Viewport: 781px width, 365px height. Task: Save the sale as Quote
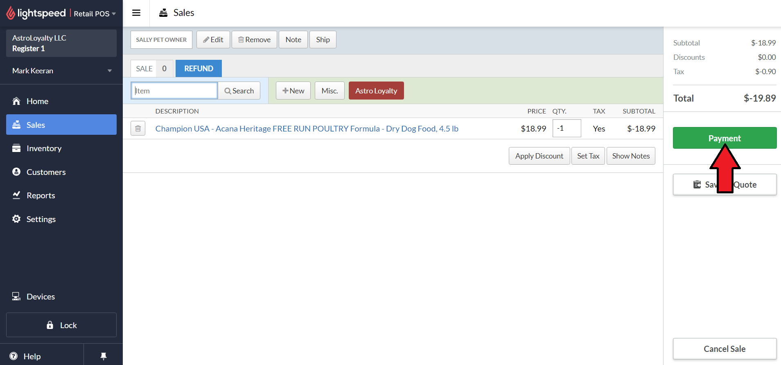click(x=725, y=184)
